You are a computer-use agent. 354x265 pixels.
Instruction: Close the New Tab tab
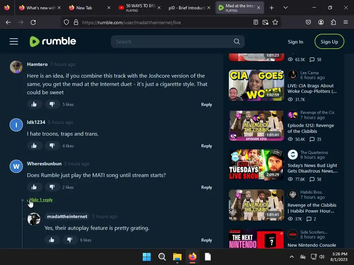point(109,8)
